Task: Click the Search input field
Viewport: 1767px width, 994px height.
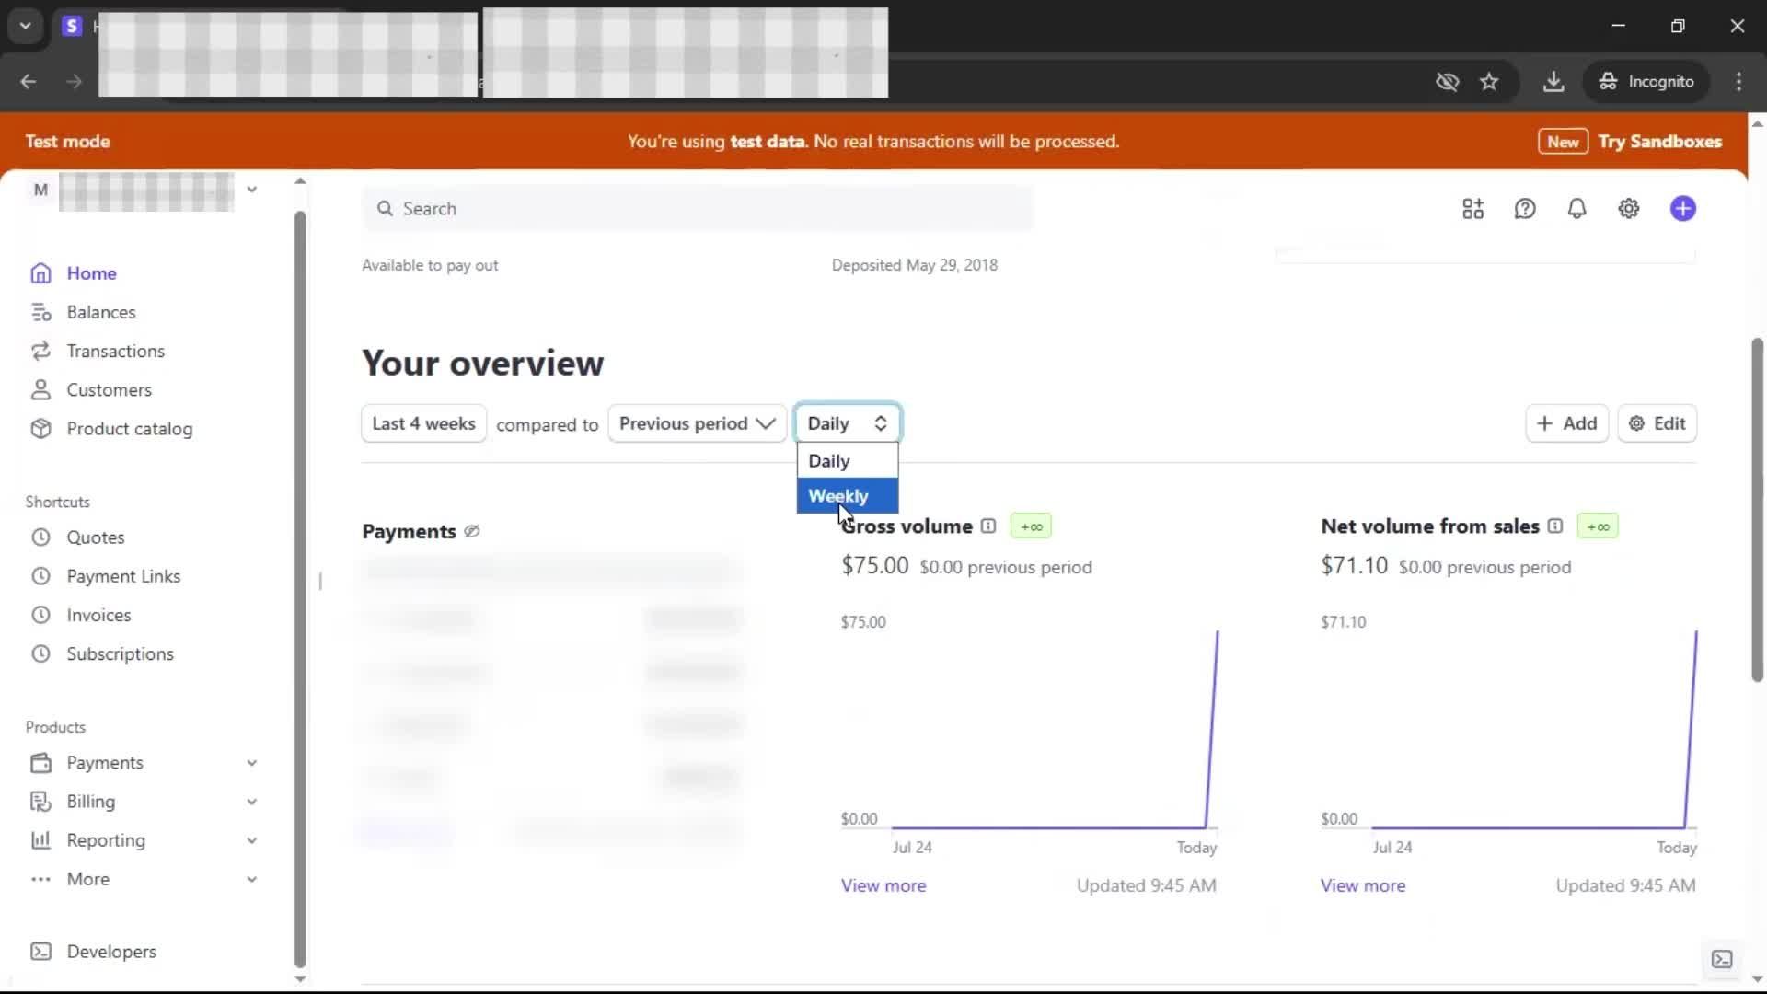Action: tap(698, 209)
